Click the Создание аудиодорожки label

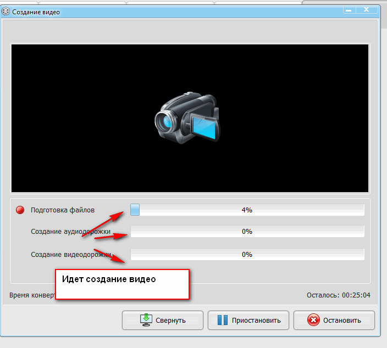click(x=70, y=232)
